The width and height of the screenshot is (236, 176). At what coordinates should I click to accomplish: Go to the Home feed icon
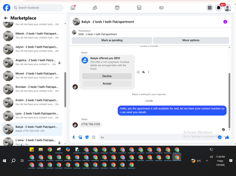tap(73, 8)
